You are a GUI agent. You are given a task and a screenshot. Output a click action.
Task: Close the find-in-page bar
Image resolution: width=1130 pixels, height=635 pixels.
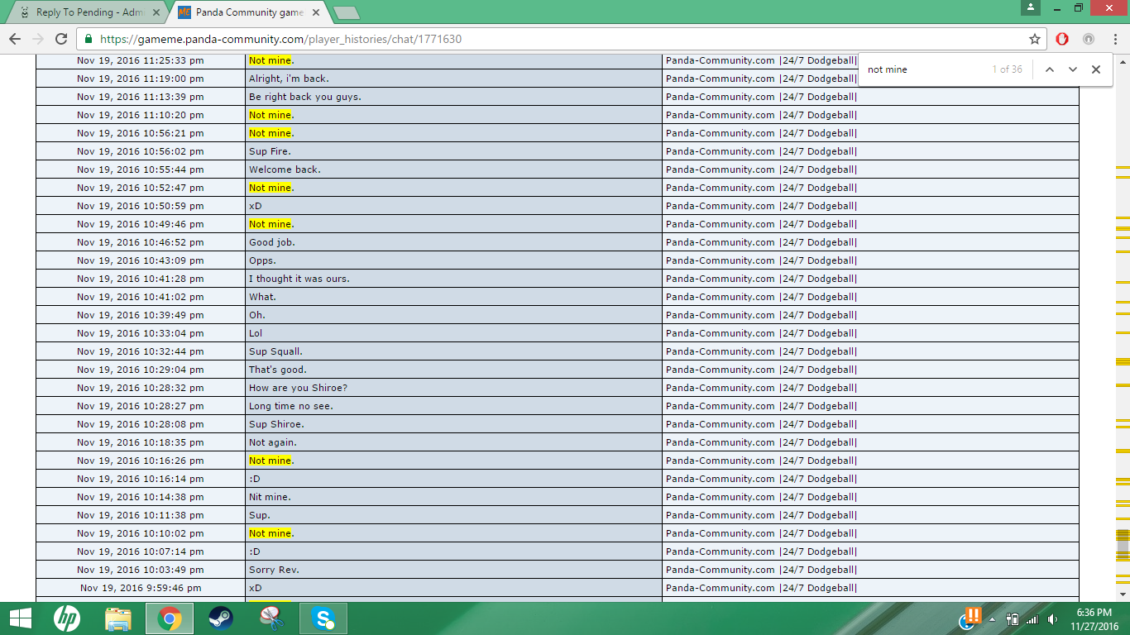click(1096, 69)
